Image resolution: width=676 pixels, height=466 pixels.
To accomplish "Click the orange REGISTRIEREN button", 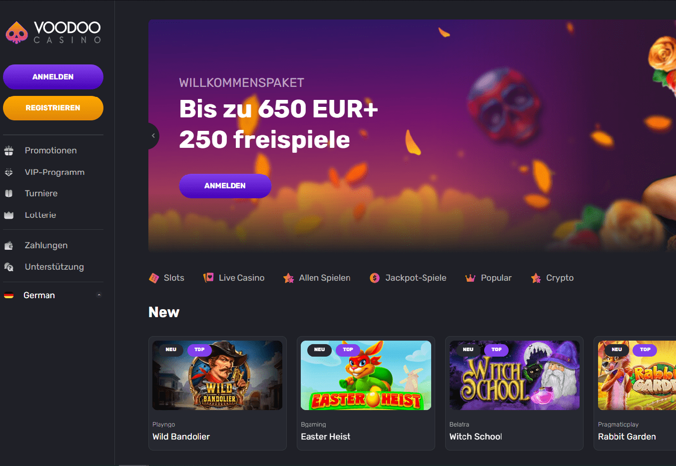I will [53, 108].
